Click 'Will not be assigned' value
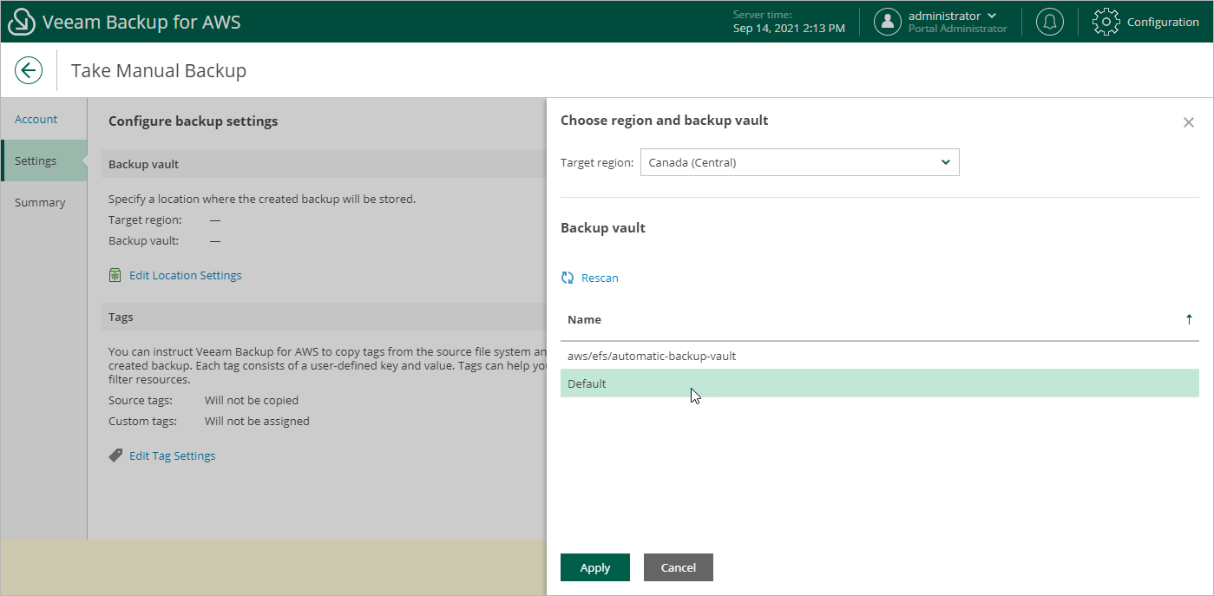The height and width of the screenshot is (596, 1214). (x=257, y=421)
